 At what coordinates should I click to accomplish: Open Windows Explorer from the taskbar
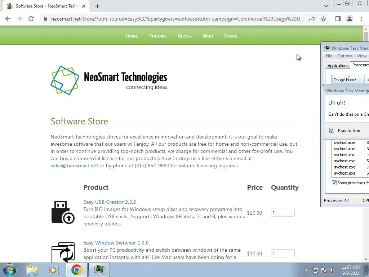(x=32, y=270)
